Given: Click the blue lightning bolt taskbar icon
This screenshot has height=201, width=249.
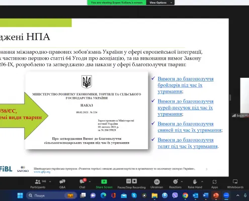Looking at the screenshot, I should coord(164,195).
